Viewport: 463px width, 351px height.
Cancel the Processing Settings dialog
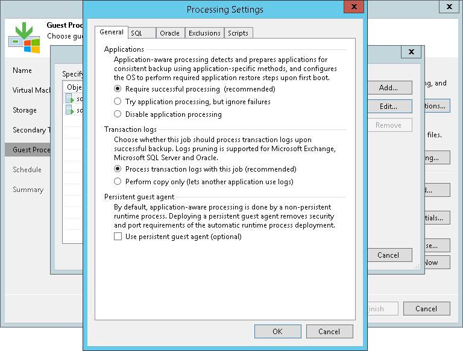coord(329,331)
